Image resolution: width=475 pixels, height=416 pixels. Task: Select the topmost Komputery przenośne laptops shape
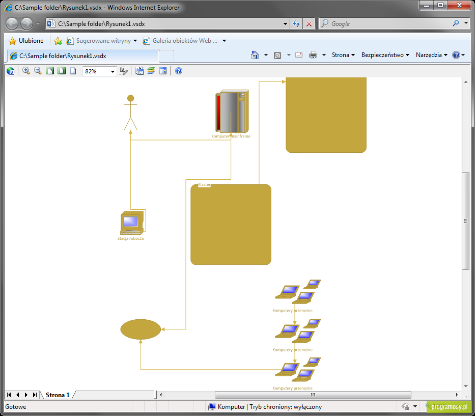298,292
